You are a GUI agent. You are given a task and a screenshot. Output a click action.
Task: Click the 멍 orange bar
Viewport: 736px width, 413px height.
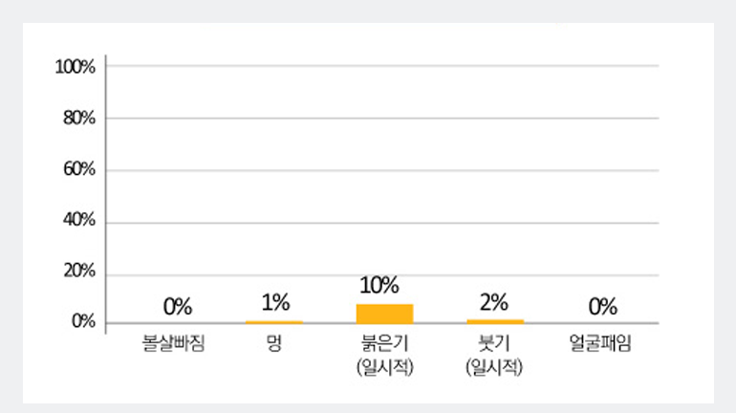tap(274, 322)
